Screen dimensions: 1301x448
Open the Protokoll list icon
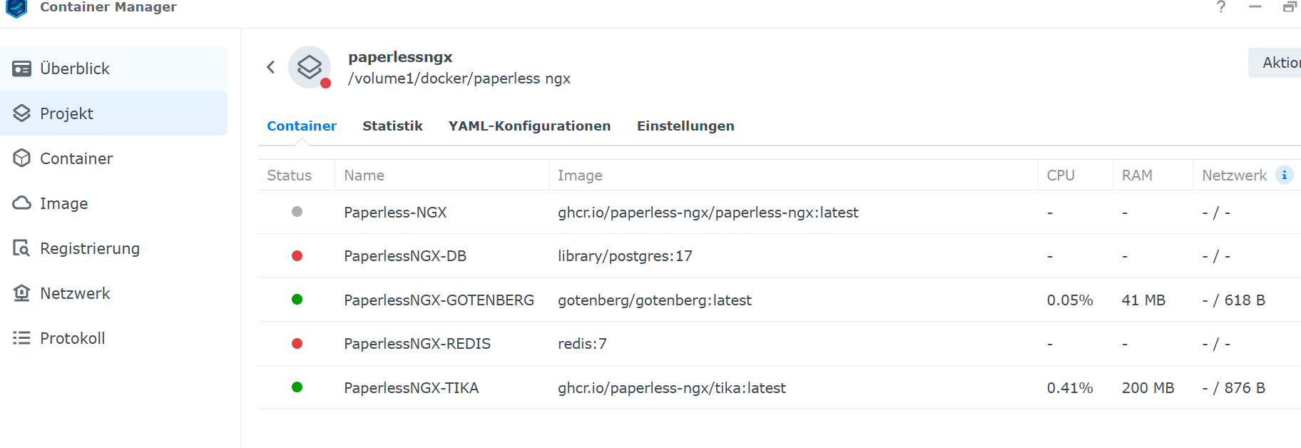(22, 338)
